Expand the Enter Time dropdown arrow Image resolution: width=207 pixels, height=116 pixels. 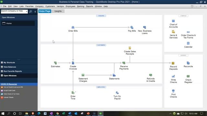click(75, 92)
